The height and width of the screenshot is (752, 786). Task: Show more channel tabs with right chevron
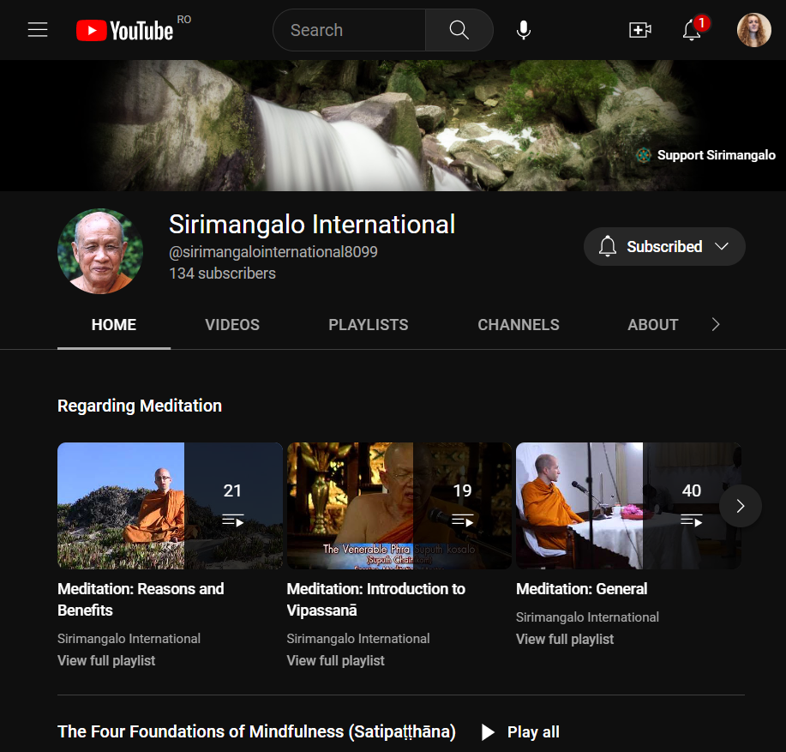click(x=716, y=324)
